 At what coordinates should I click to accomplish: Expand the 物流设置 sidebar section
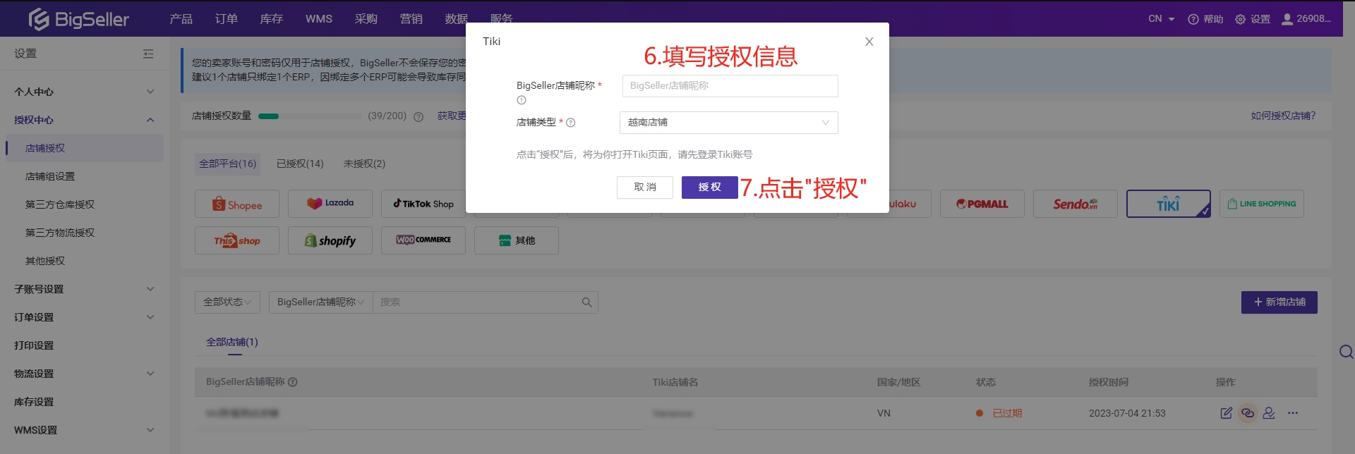point(85,374)
